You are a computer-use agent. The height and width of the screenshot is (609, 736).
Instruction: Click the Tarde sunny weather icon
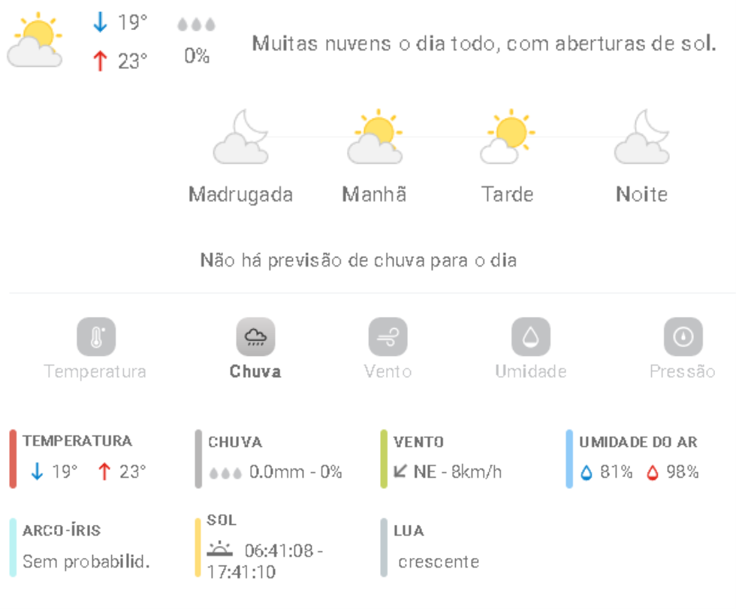(508, 137)
